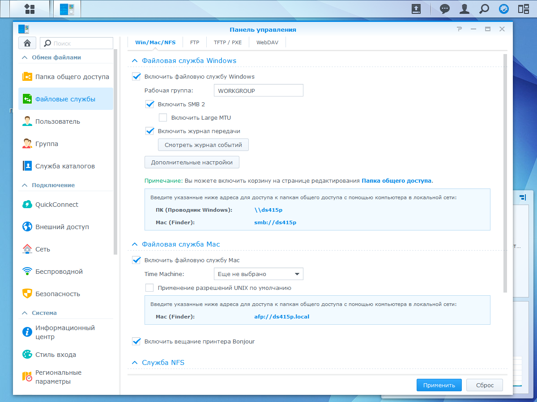The image size is (537, 402).
Task: Open the Служба каталогов icon
Action: 27,166
